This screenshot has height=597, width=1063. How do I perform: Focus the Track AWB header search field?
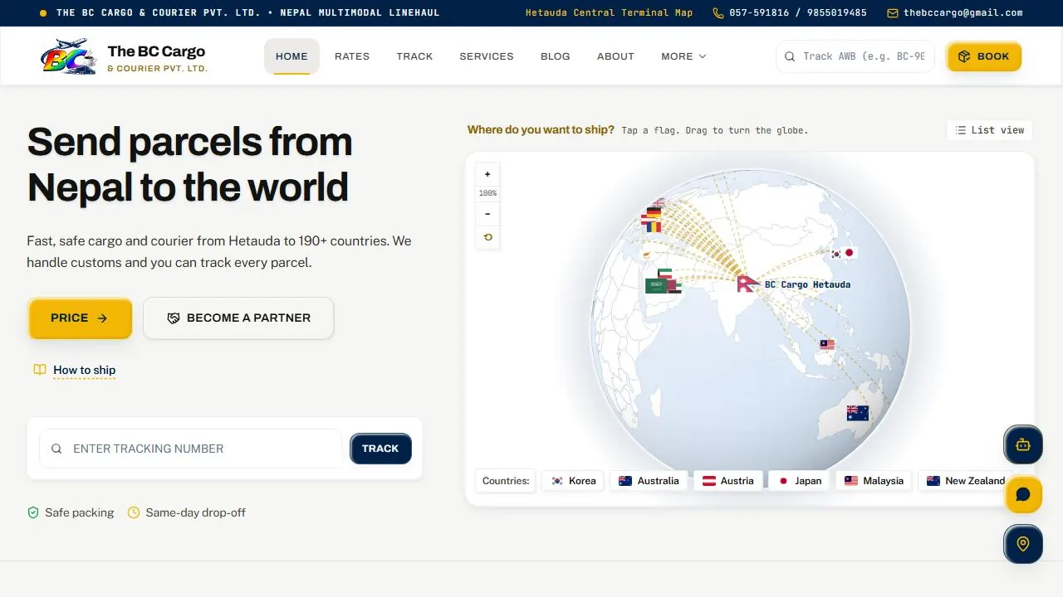click(x=855, y=56)
